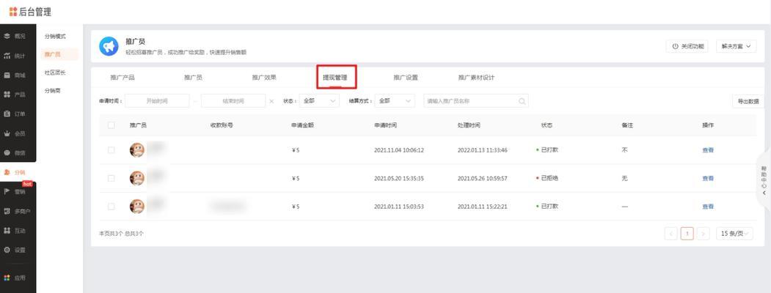Click the 导出数据 export data button
This screenshot has width=771, height=293.
(x=748, y=102)
